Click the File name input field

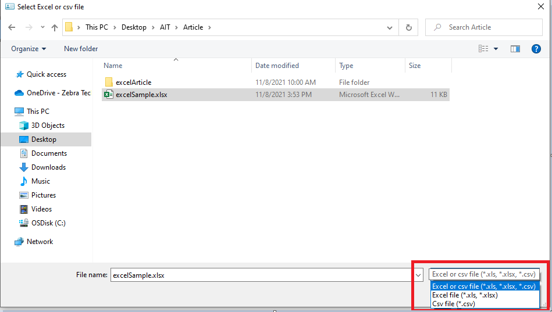262,275
